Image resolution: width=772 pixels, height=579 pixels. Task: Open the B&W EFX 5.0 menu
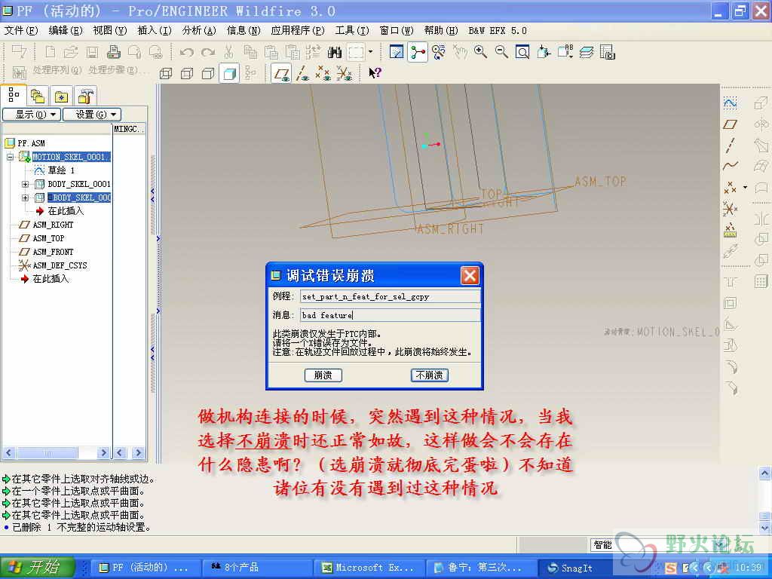[x=498, y=30]
